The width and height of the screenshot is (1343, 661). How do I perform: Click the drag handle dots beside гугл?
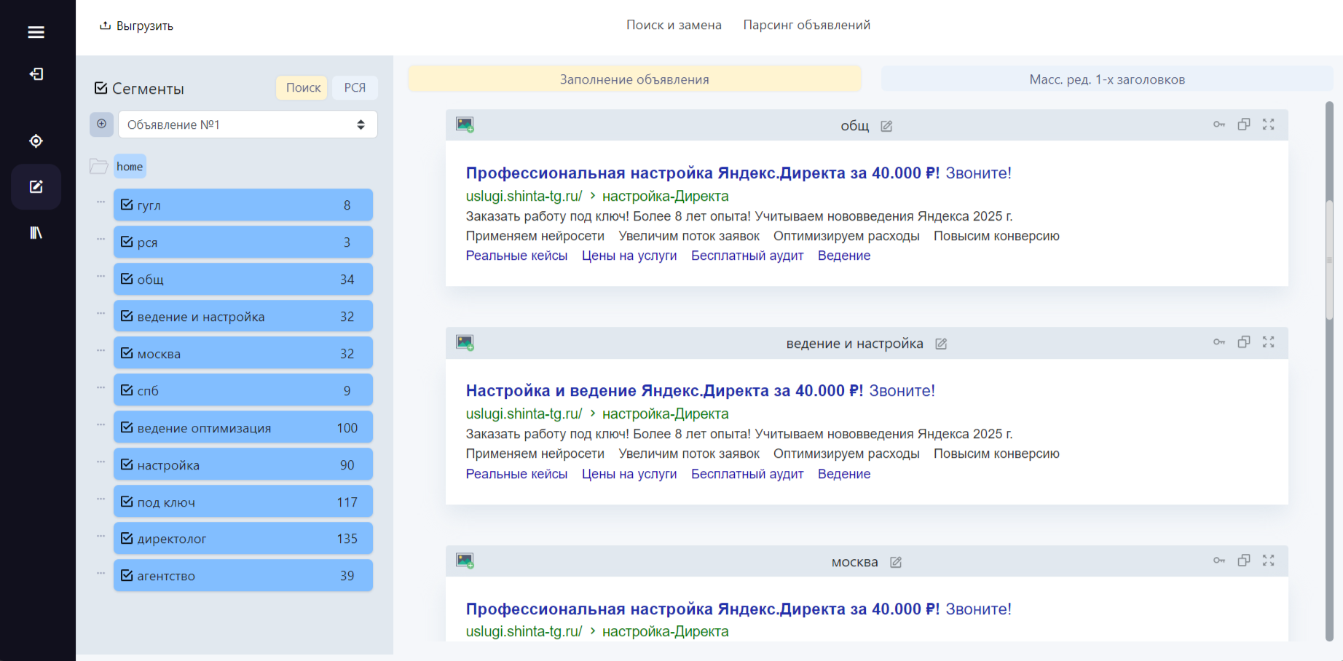click(x=101, y=202)
